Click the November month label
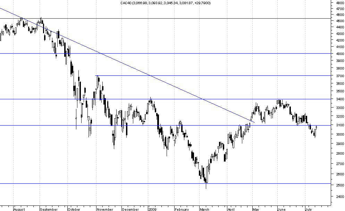 (105, 209)
